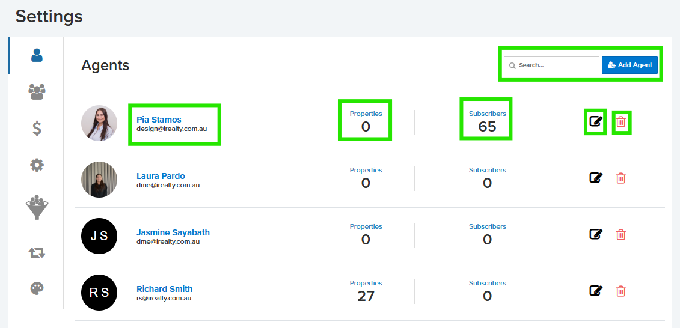Screen dimensions: 680x328
Task: Click the JS avatar for Jasmine Sayabath
Action: (x=99, y=236)
